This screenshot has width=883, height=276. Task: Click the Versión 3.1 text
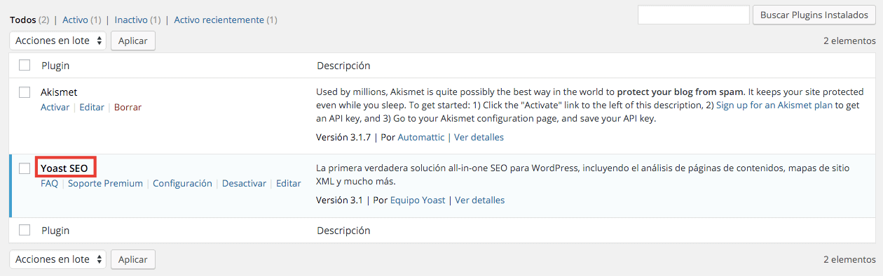coord(341,201)
